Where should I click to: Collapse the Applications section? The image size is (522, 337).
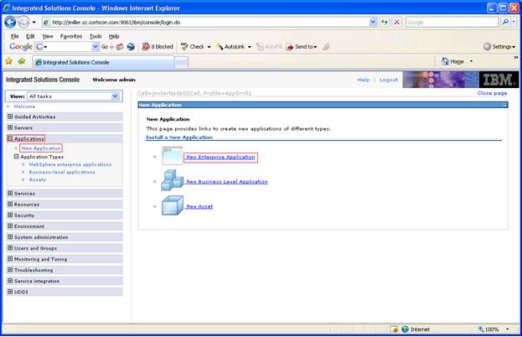(10, 138)
